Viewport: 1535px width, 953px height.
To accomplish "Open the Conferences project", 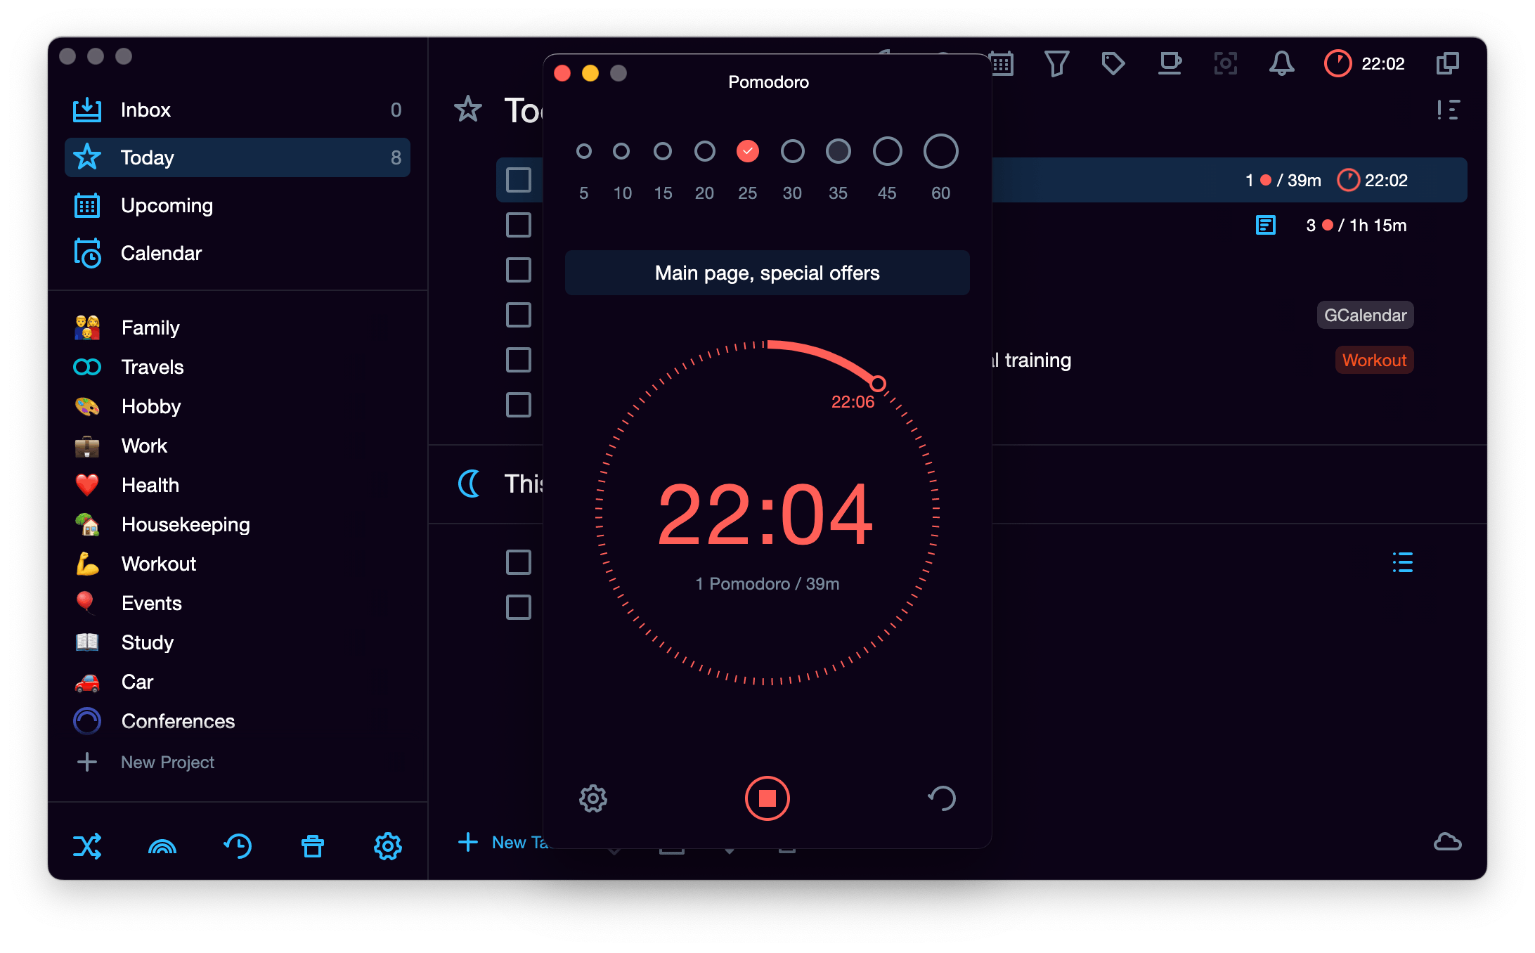I will pyautogui.click(x=238, y=721).
